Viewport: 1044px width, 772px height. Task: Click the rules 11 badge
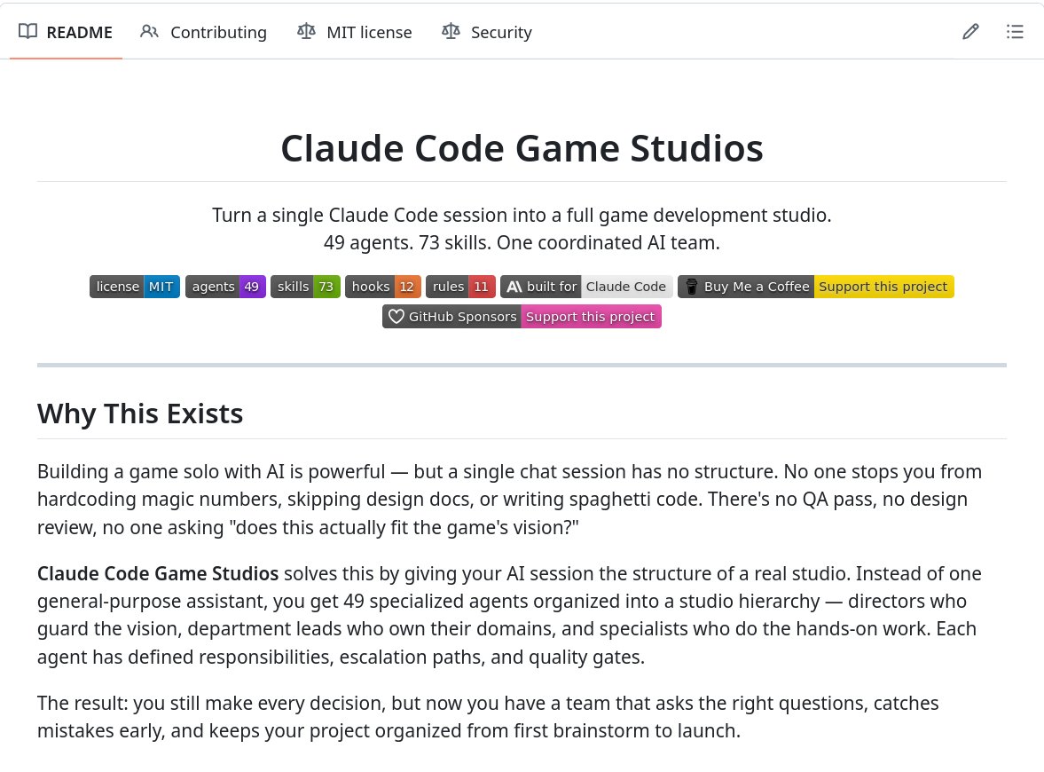point(460,287)
